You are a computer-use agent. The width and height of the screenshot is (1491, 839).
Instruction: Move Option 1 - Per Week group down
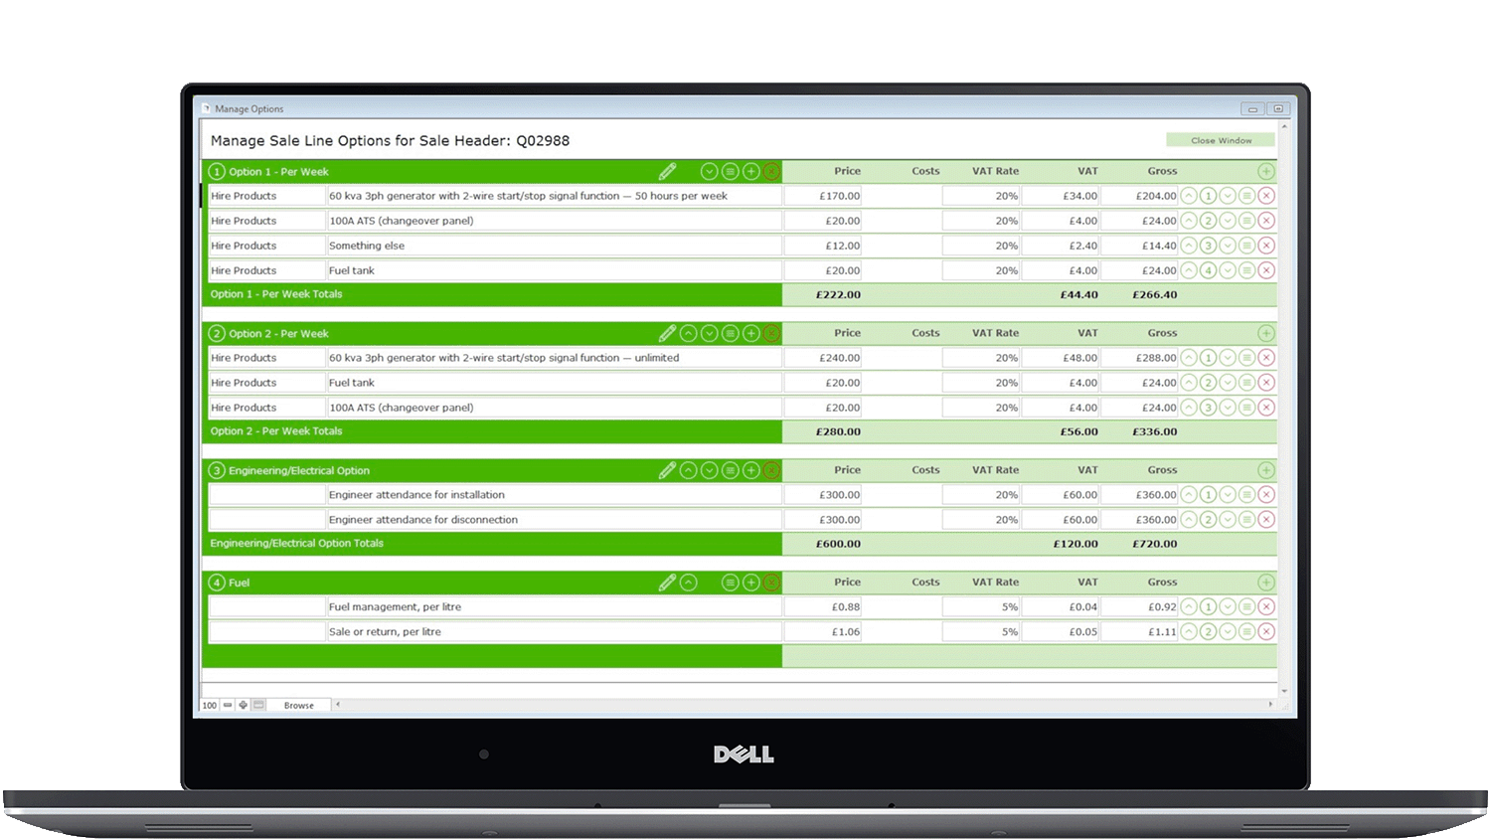(x=709, y=171)
